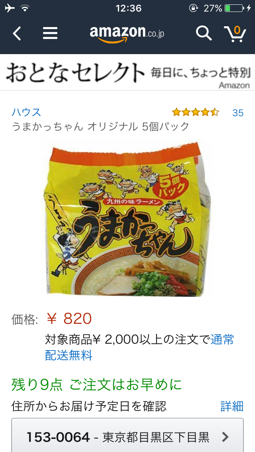Open the ハウス brand link
The image size is (255, 452).
[26, 112]
